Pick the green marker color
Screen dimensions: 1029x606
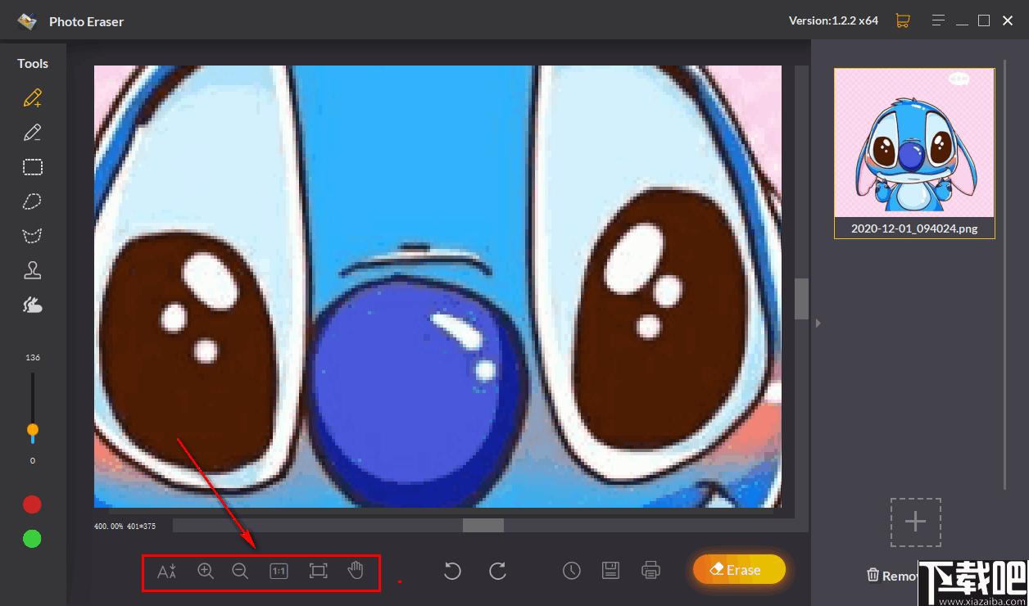pyautogui.click(x=32, y=539)
